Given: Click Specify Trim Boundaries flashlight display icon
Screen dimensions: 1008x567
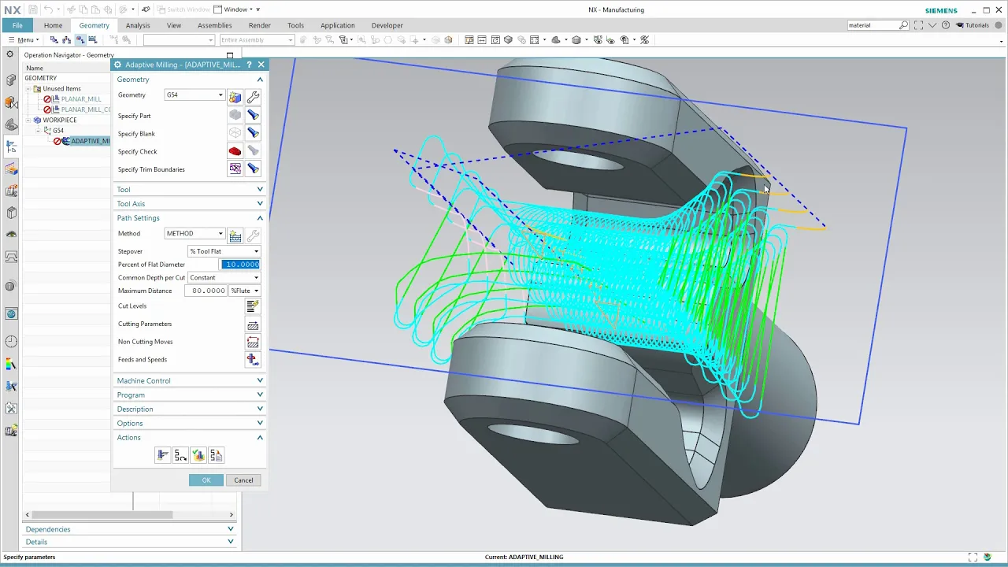Looking at the screenshot, I should (x=253, y=169).
